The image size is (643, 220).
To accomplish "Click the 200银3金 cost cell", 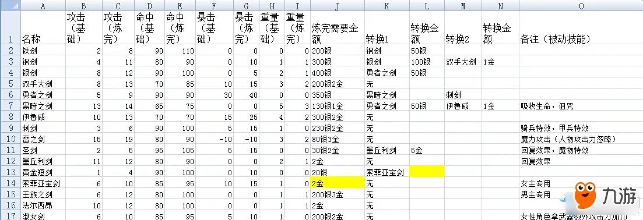I will [x=337, y=194].
